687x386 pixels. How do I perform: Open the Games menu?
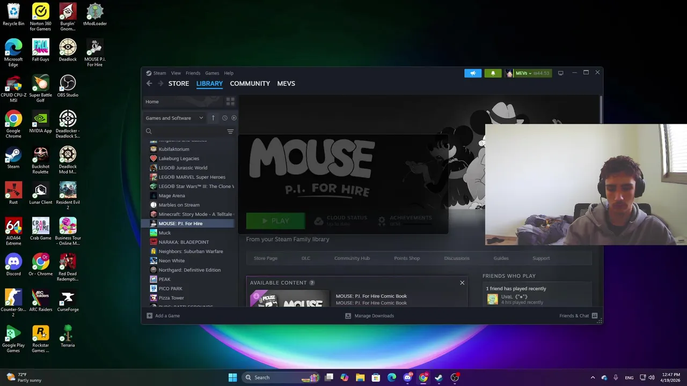[212, 73]
